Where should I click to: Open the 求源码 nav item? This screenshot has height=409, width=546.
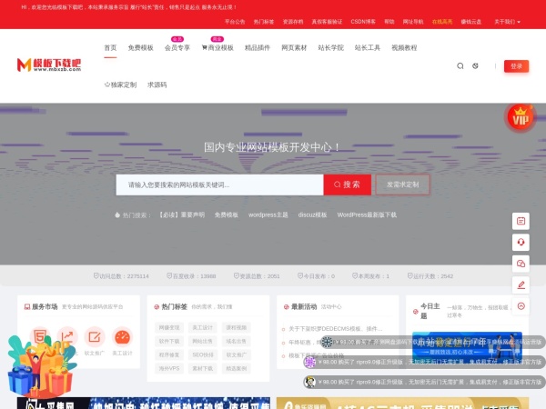(x=157, y=85)
